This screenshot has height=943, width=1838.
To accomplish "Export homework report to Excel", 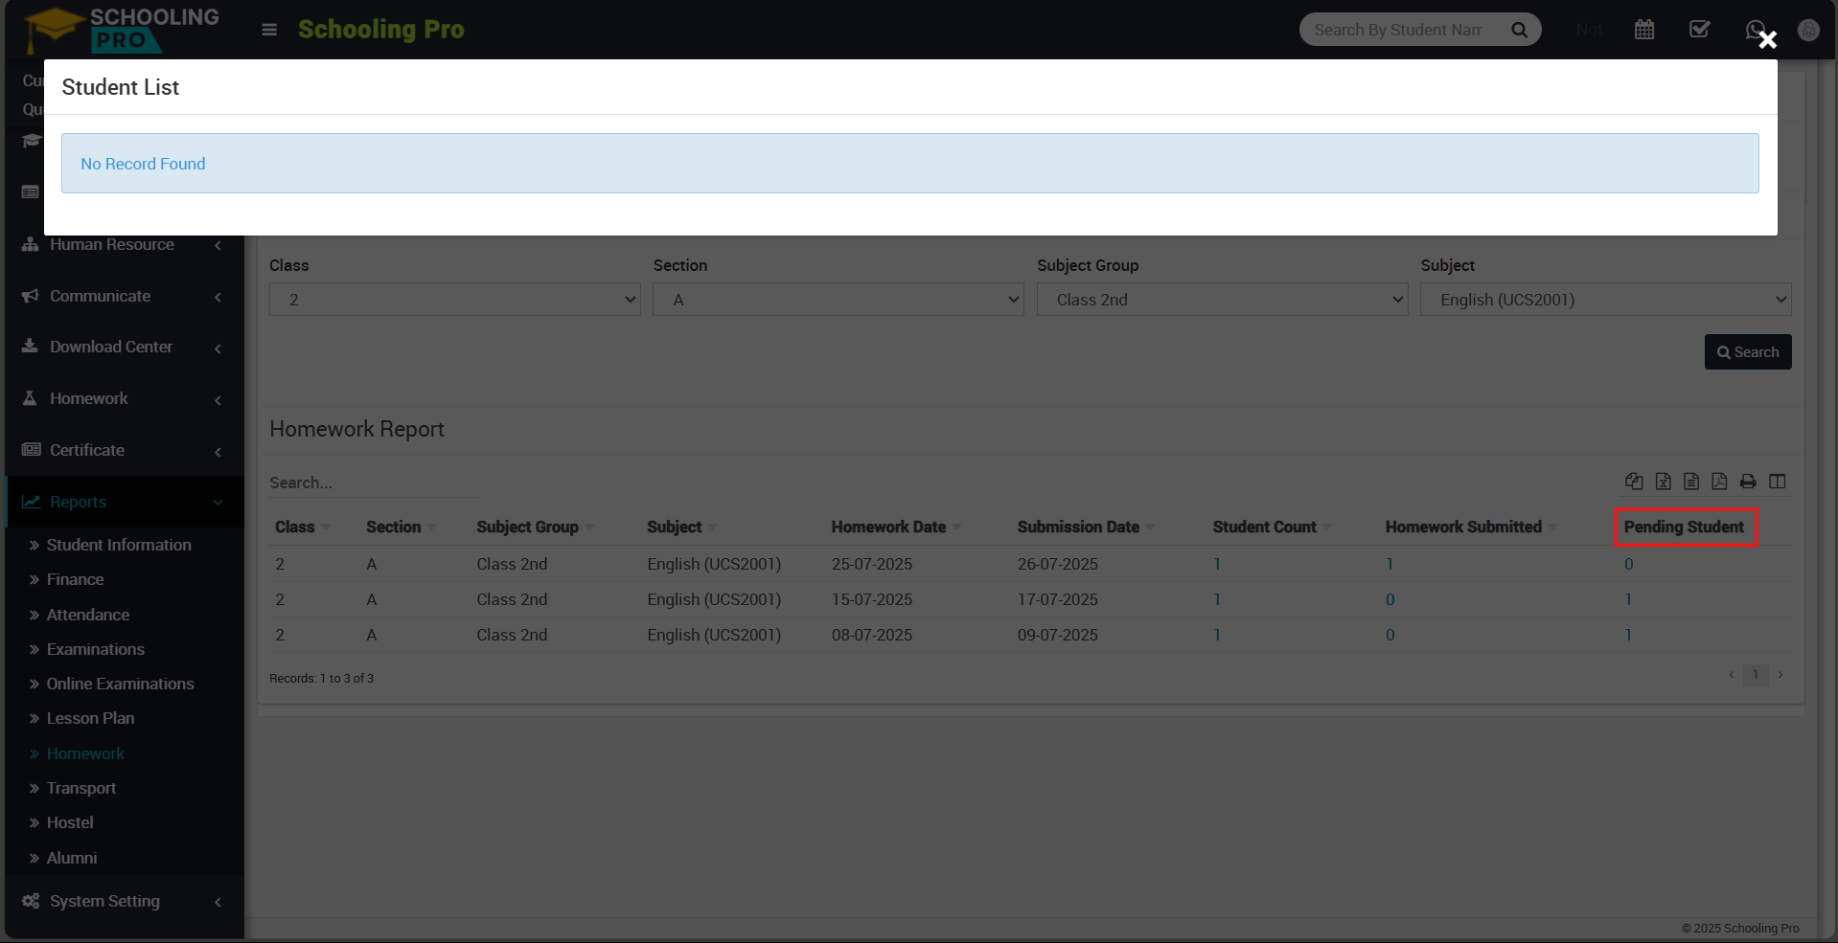I will pyautogui.click(x=1664, y=482).
